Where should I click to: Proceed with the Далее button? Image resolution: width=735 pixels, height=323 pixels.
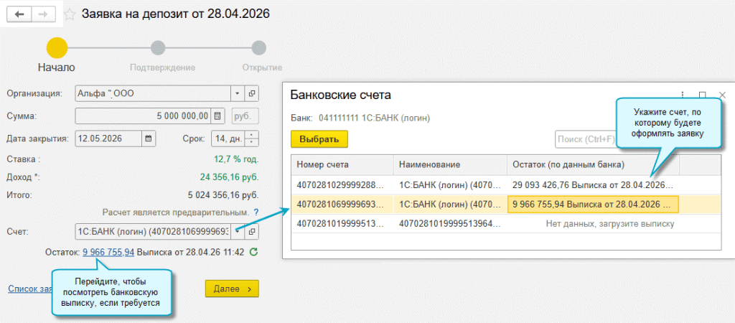coord(232,289)
